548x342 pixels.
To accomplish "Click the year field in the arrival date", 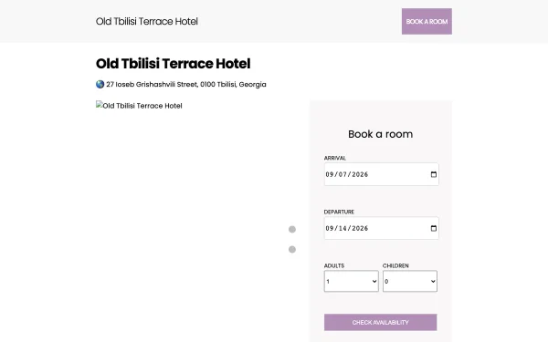I will (360, 174).
